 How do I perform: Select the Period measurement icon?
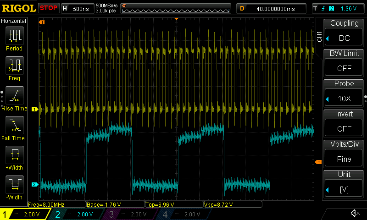click(15, 36)
